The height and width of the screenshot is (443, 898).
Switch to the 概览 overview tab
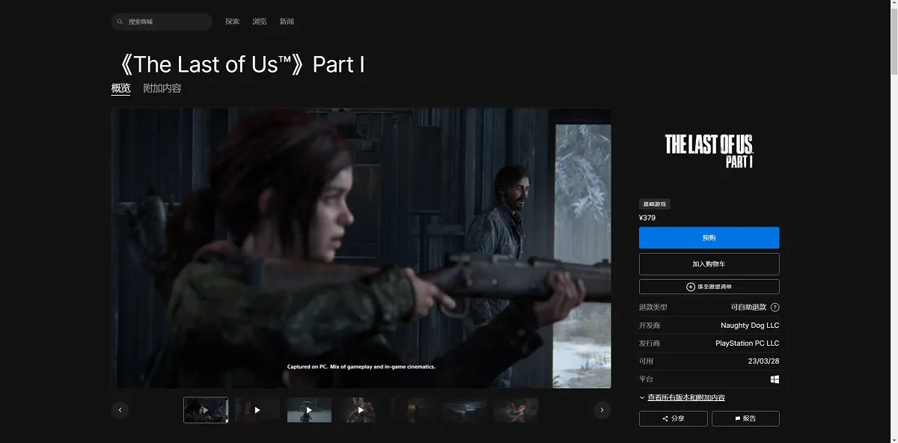(x=120, y=88)
